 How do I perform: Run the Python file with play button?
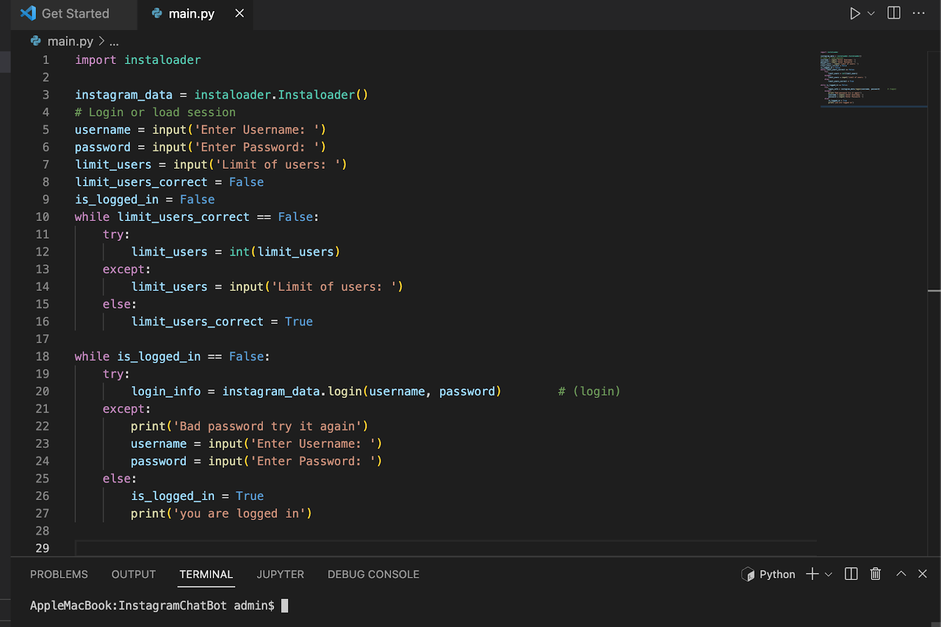click(855, 14)
